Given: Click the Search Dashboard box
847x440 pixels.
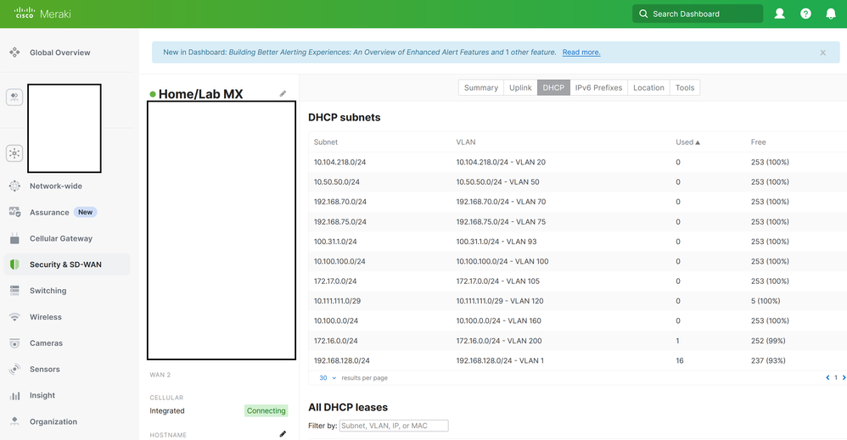Looking at the screenshot, I should click(x=697, y=14).
